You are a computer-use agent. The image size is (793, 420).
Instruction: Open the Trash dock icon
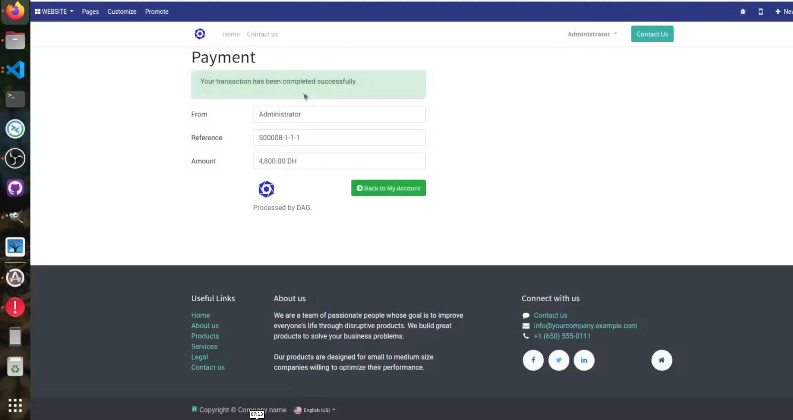(15, 367)
